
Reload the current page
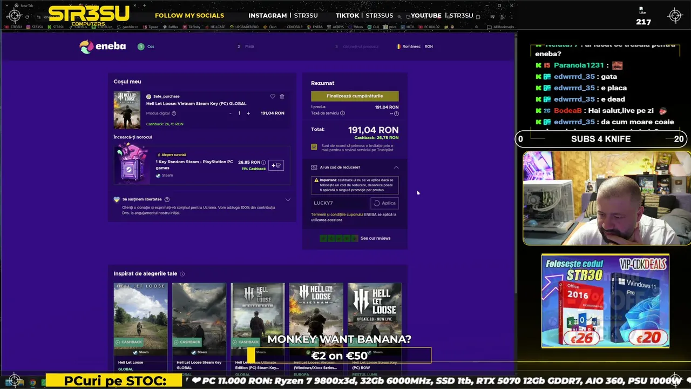28,17
